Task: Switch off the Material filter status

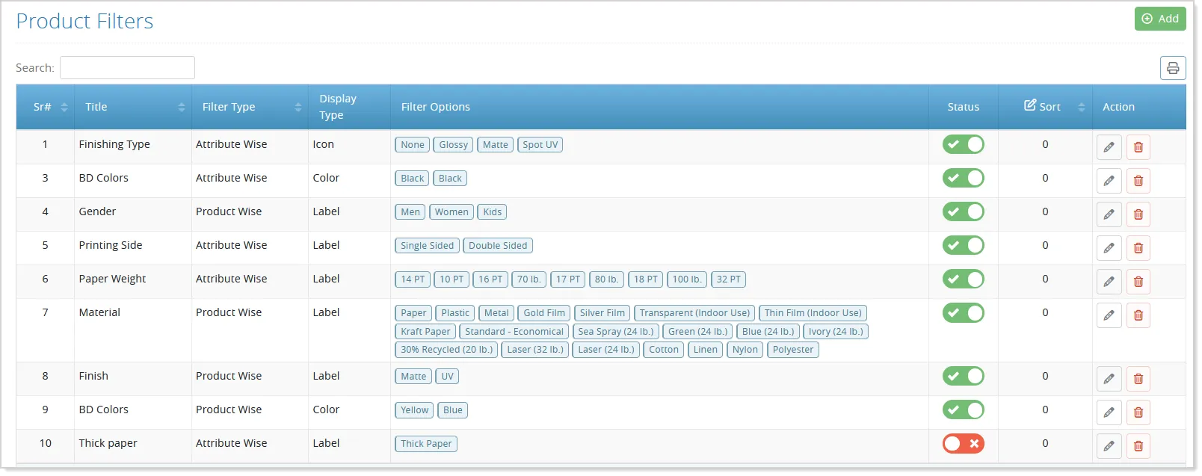Action: coord(963,312)
